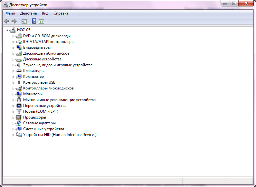Expand the Видеоадаптеры node
This screenshot has width=256, height=187.
pos(14,48)
